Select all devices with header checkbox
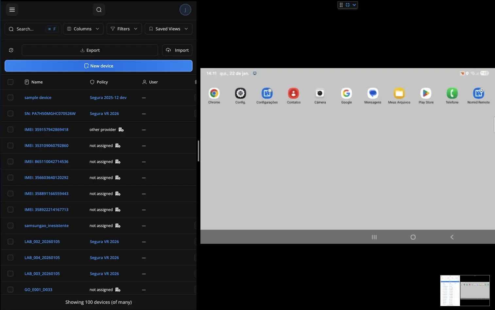The width and height of the screenshot is (495, 310). 10,82
